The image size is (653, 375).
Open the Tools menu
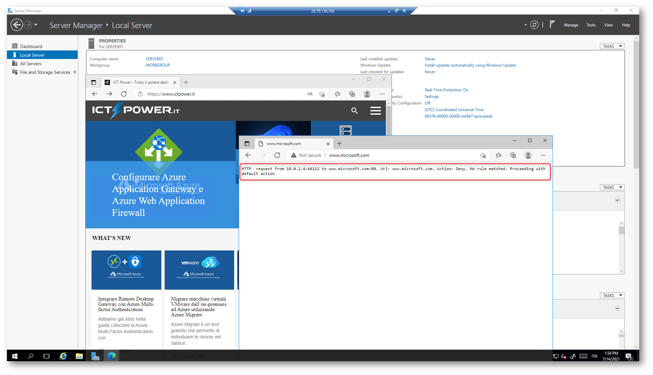(x=591, y=25)
